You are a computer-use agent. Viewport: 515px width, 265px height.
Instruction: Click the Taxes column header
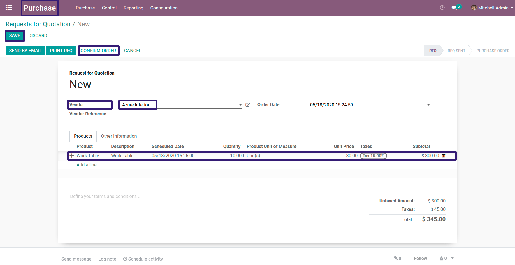(366, 146)
